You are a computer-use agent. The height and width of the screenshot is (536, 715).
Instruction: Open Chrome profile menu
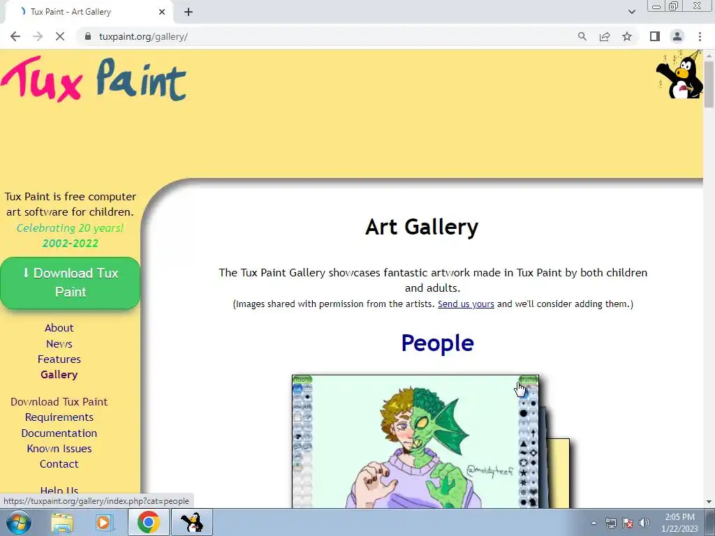coord(677,36)
